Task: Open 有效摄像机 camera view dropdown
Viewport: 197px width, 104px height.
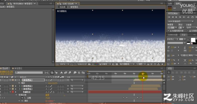Action: click(x=127, y=64)
